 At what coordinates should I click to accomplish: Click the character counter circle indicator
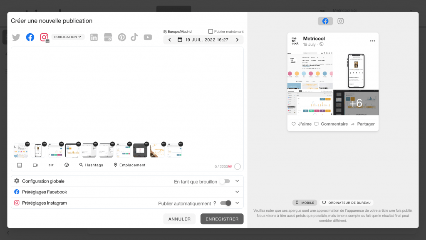[238, 166]
